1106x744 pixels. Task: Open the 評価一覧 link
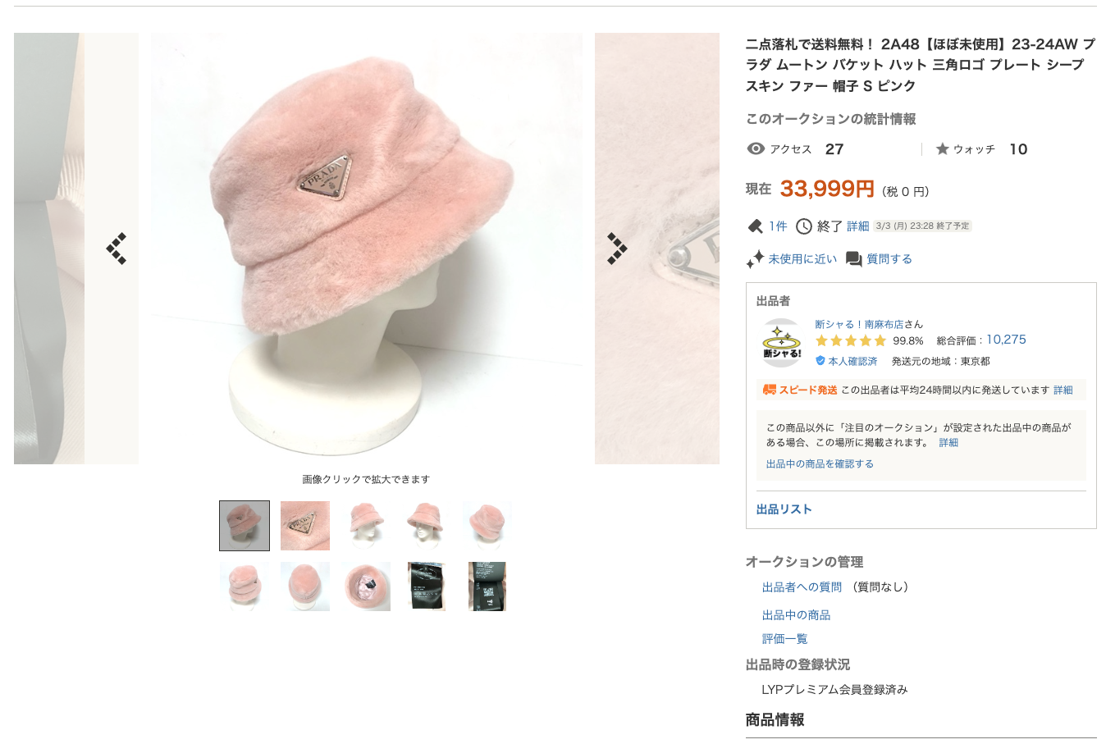point(784,639)
